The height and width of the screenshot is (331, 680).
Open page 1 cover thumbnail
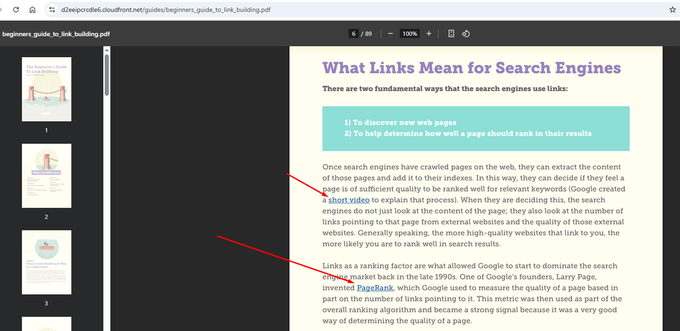pyautogui.click(x=47, y=89)
